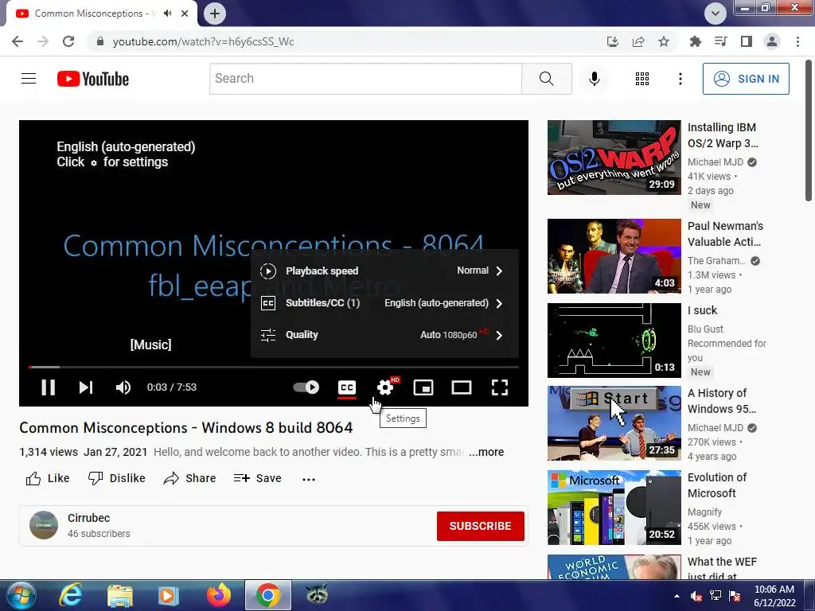The image size is (815, 611).
Task: Mute tab via speaker icon on tab
Action: pyautogui.click(x=167, y=14)
